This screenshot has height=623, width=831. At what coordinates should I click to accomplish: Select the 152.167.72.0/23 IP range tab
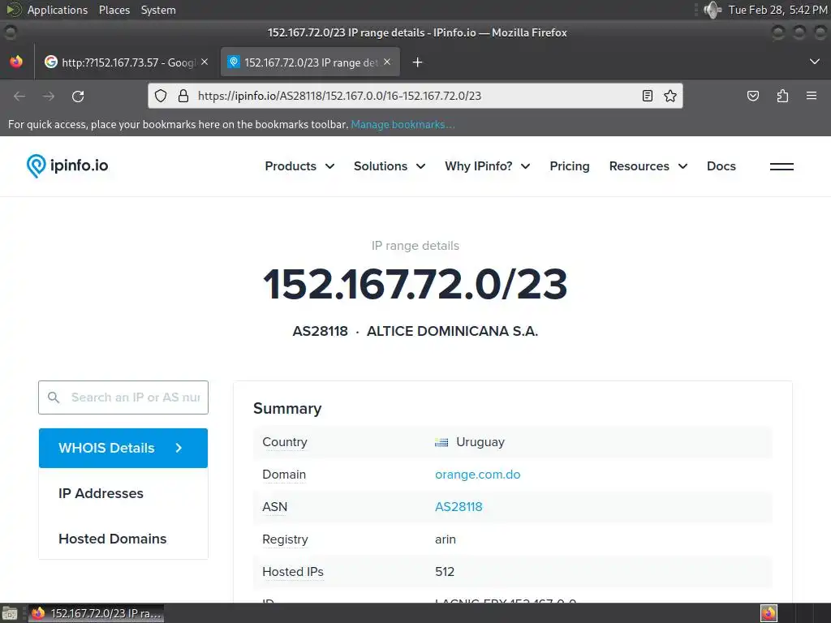coord(310,62)
